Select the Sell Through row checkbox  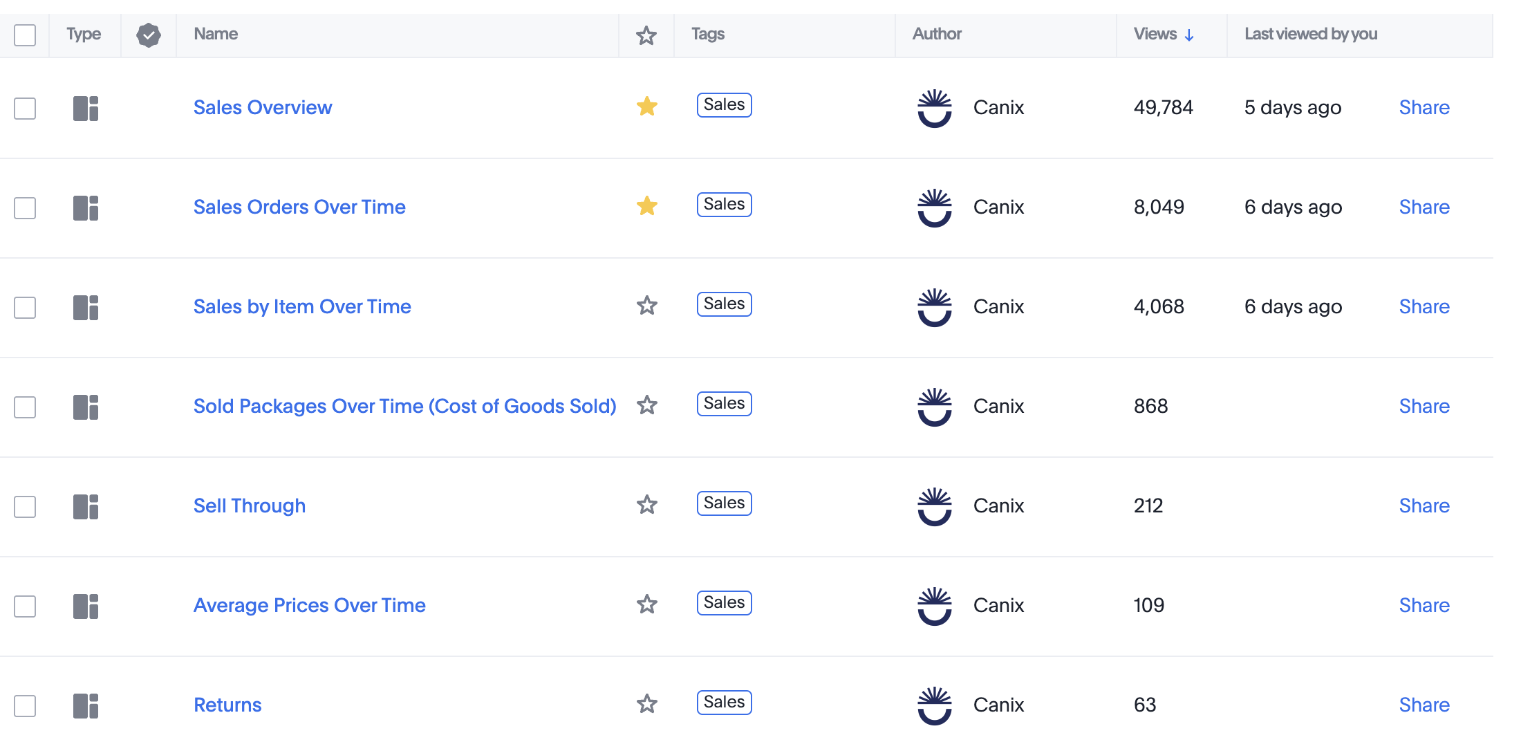tap(25, 507)
